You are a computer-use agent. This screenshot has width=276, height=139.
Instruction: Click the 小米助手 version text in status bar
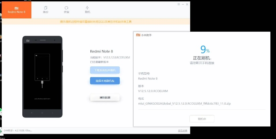coord(17,131)
